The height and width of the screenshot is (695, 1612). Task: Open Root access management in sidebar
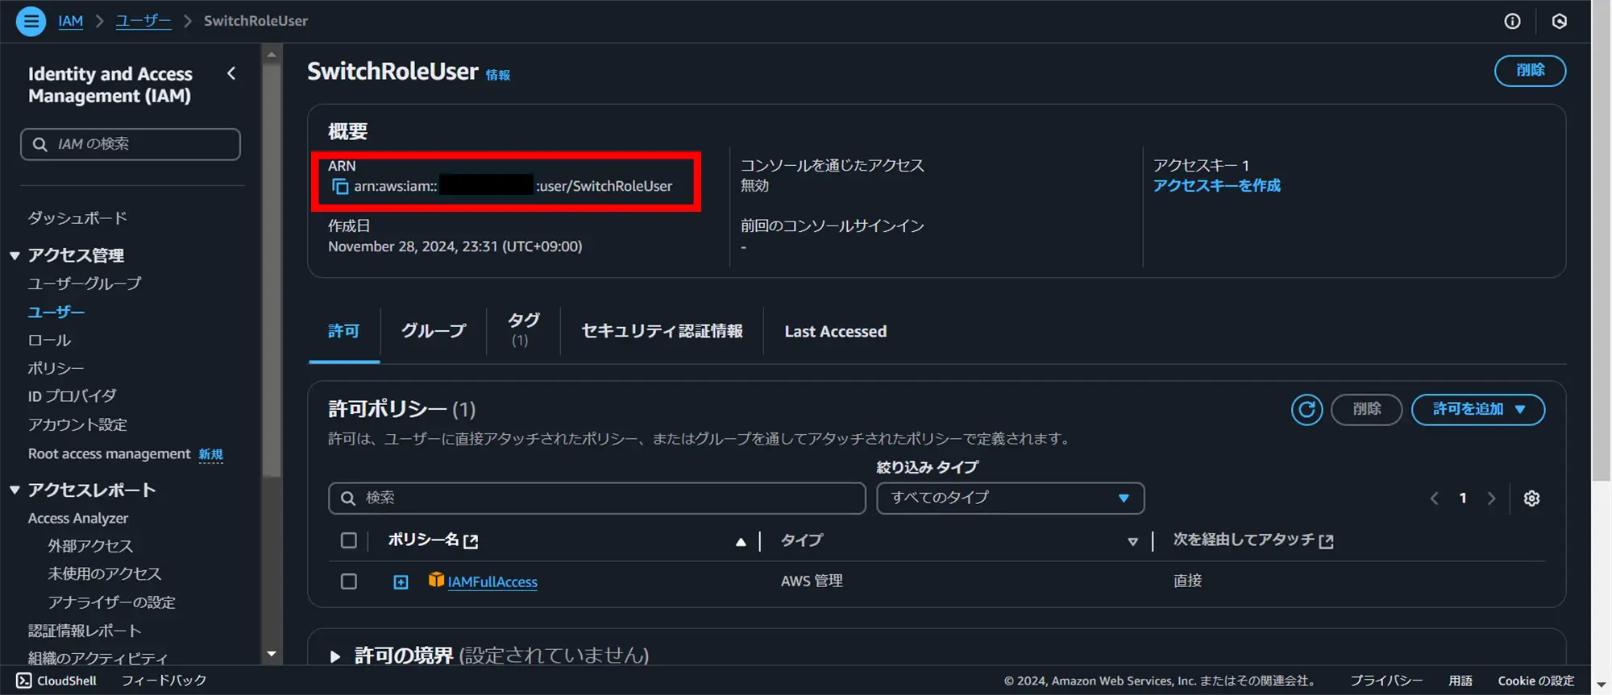tap(110, 454)
